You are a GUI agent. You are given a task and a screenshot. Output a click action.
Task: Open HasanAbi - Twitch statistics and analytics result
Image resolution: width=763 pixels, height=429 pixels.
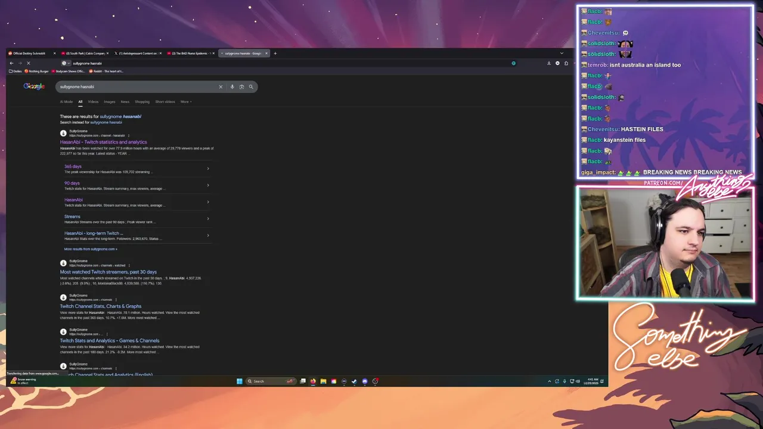[103, 142]
